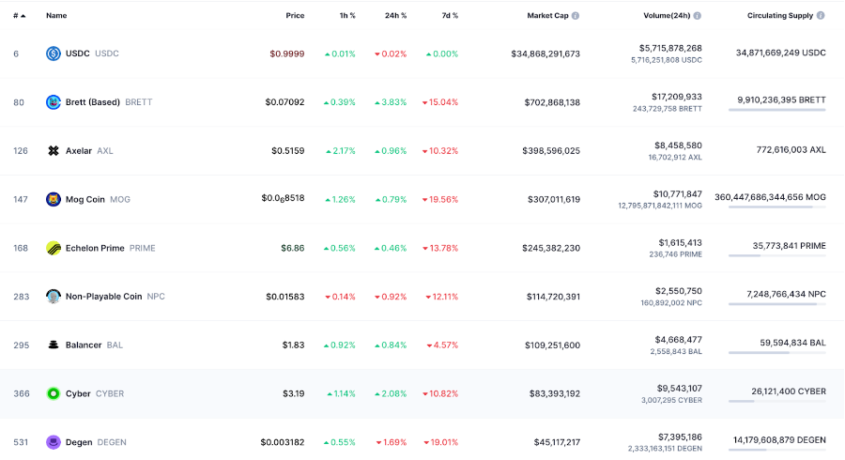Click Degen 24h change 1.69%
845x460 pixels.
pyautogui.click(x=392, y=442)
